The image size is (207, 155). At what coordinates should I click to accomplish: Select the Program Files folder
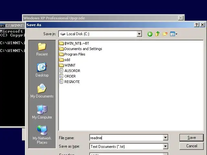pos(72,54)
